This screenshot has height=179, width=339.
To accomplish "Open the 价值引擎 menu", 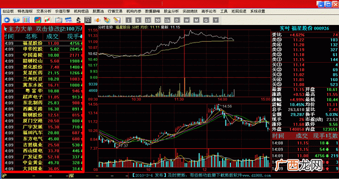I will [x=63, y=11].
